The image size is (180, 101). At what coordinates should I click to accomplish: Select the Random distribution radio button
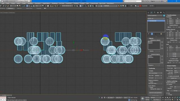click(x=167, y=84)
